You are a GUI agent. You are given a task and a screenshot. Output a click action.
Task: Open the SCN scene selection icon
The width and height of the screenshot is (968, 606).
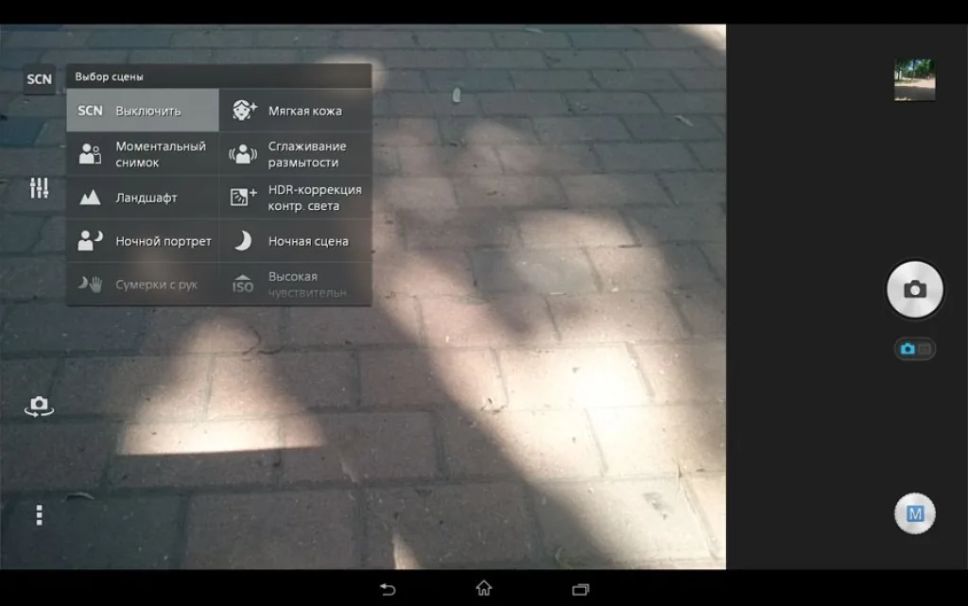40,79
